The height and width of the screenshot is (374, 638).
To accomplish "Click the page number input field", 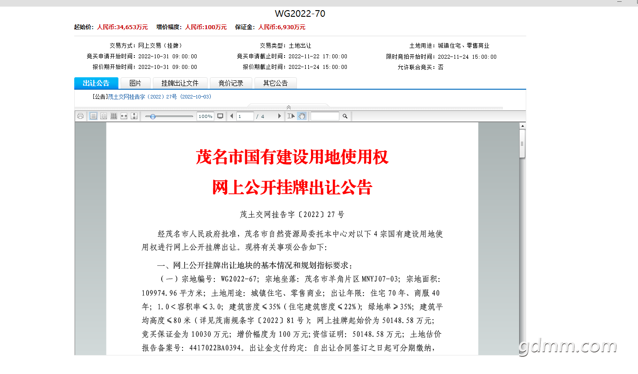I will (245, 116).
